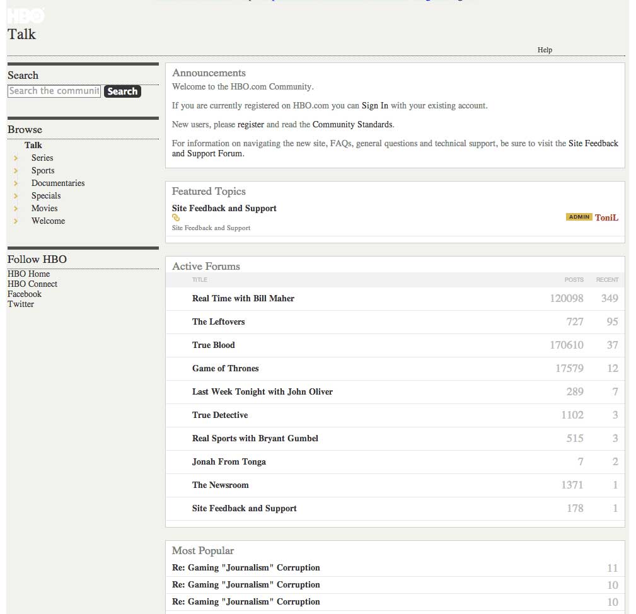
Task: Open ToniL's profile
Action: tap(606, 217)
